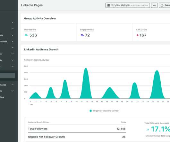Click the Engagements value 72
Screen dimensions: 170x142
coord(87,35)
